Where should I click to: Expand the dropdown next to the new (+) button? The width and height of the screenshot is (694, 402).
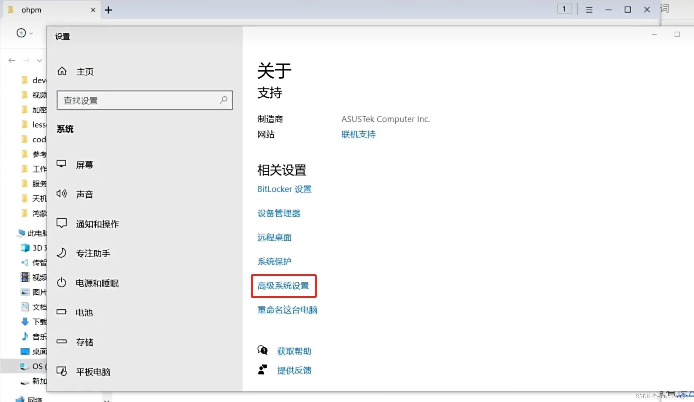[31, 33]
